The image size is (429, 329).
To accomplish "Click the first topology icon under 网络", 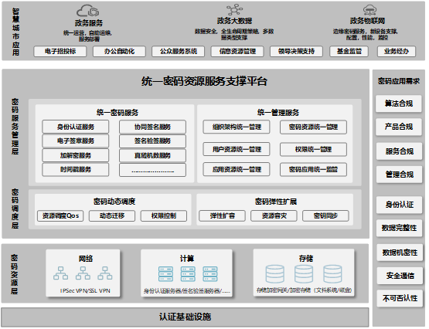I will 61,273.
